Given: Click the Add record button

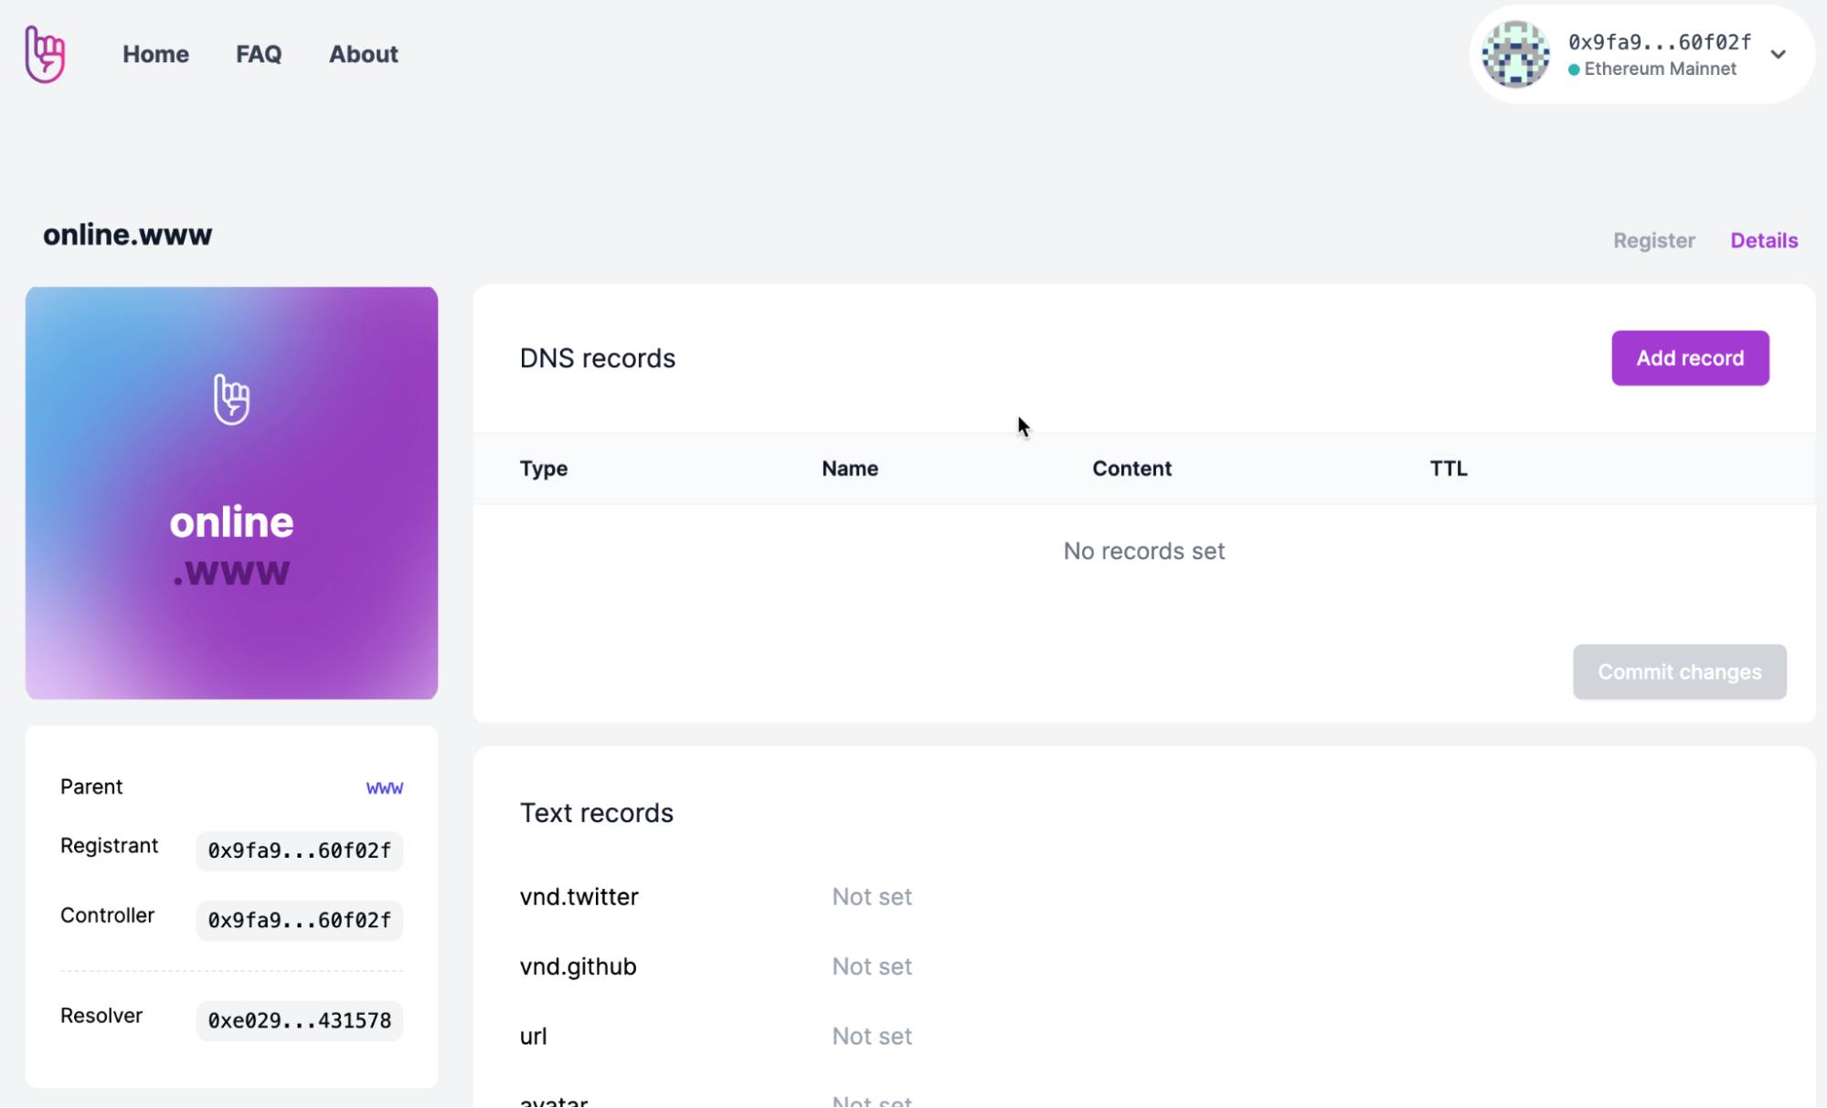Looking at the screenshot, I should tap(1689, 358).
